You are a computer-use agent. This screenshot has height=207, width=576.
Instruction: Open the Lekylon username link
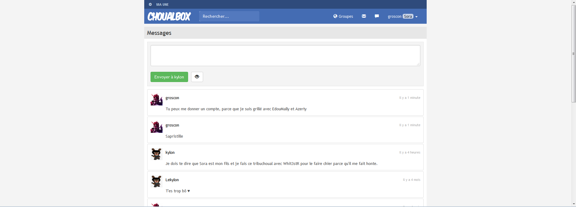click(x=172, y=180)
